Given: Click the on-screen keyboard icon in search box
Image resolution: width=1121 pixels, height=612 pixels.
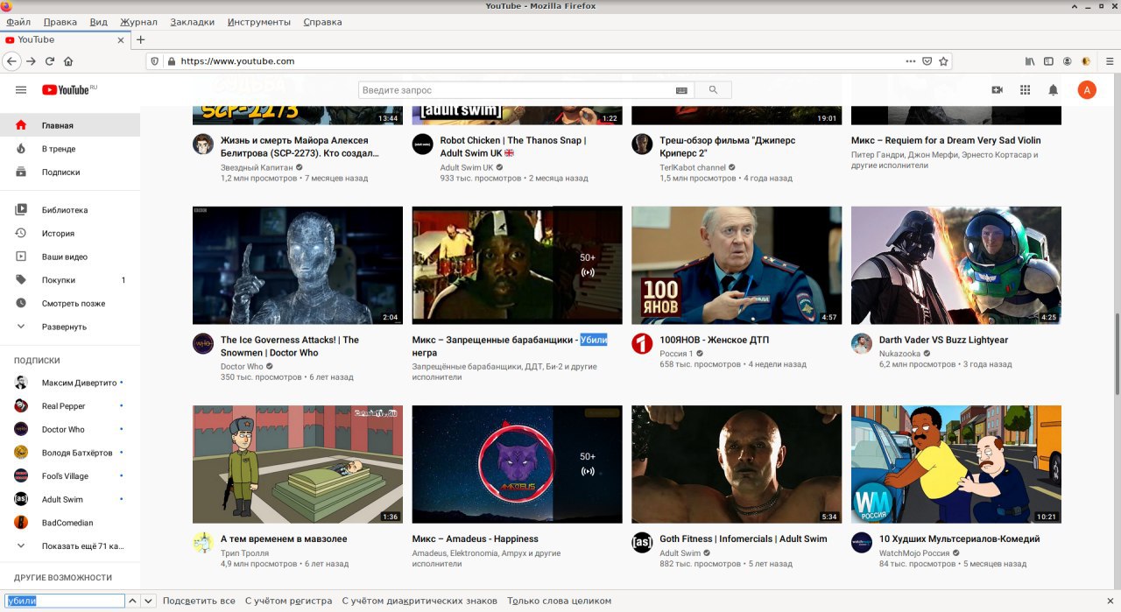Looking at the screenshot, I should (x=681, y=90).
